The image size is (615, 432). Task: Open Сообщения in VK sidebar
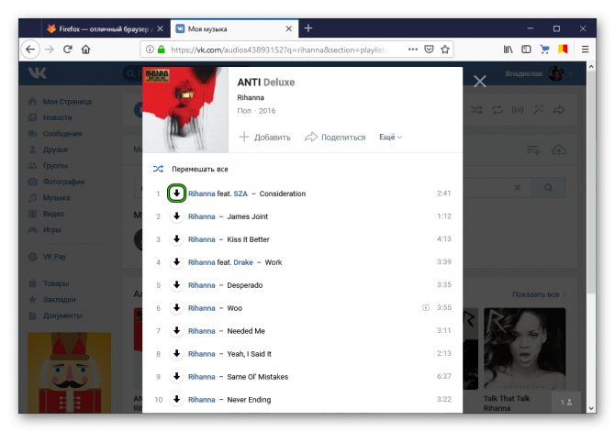click(x=55, y=134)
